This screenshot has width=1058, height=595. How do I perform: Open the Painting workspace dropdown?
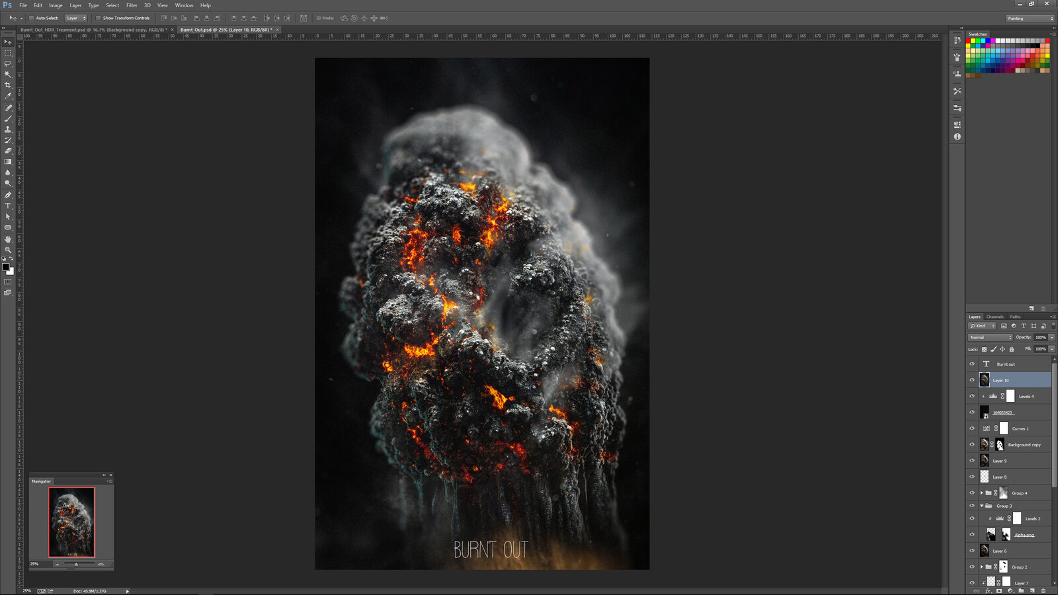click(x=1030, y=19)
